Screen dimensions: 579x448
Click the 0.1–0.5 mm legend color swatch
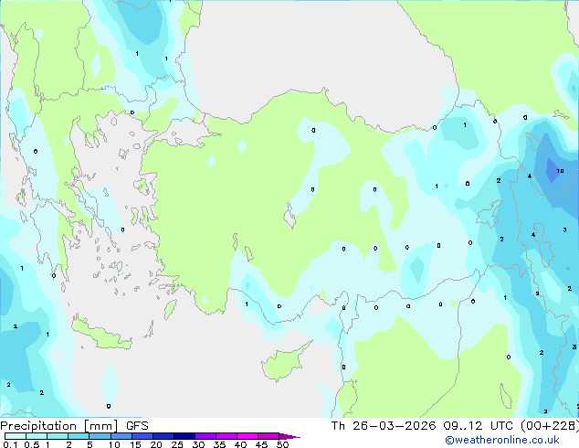[16, 436]
